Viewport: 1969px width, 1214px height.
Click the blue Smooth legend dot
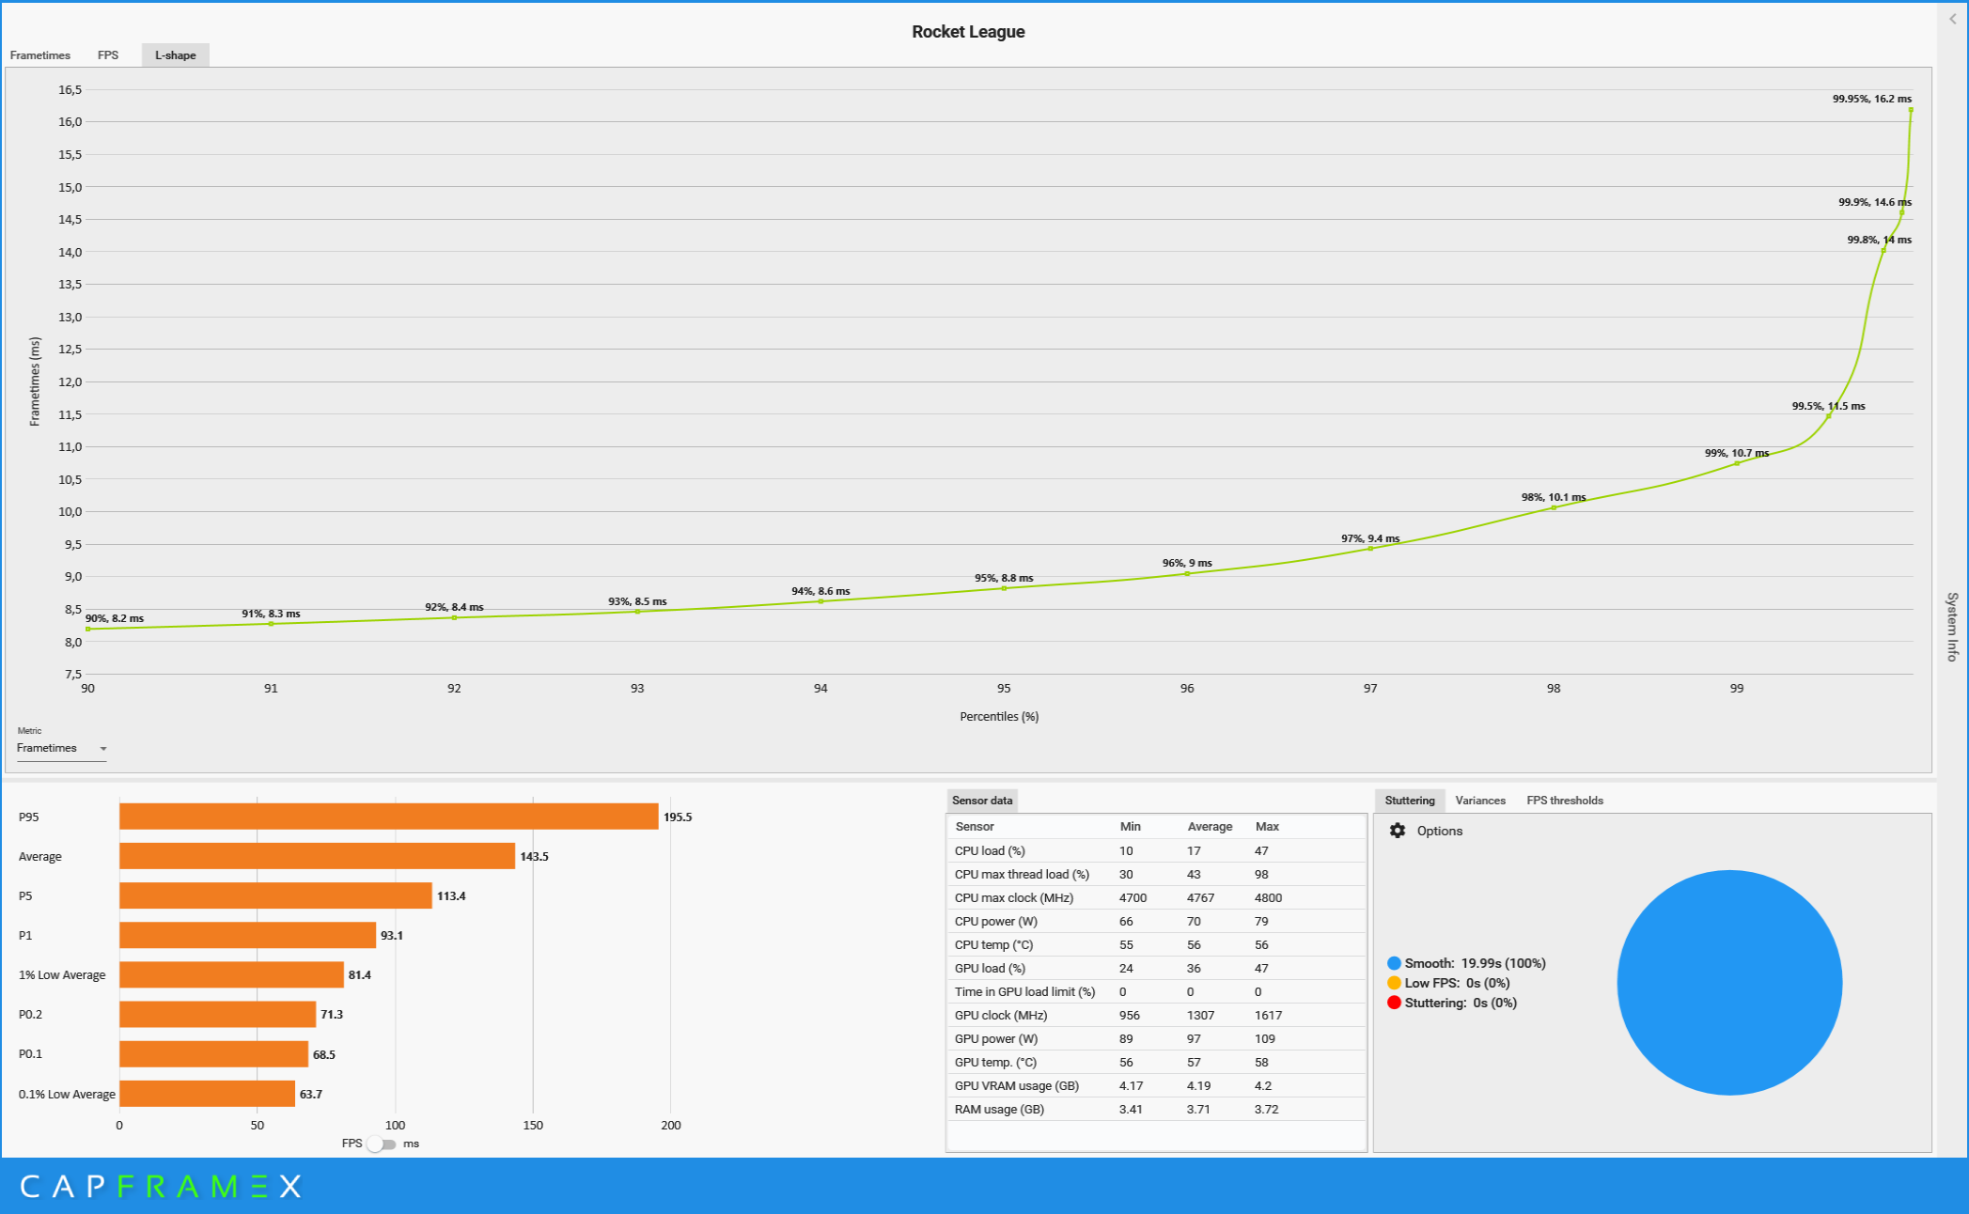tap(1394, 963)
